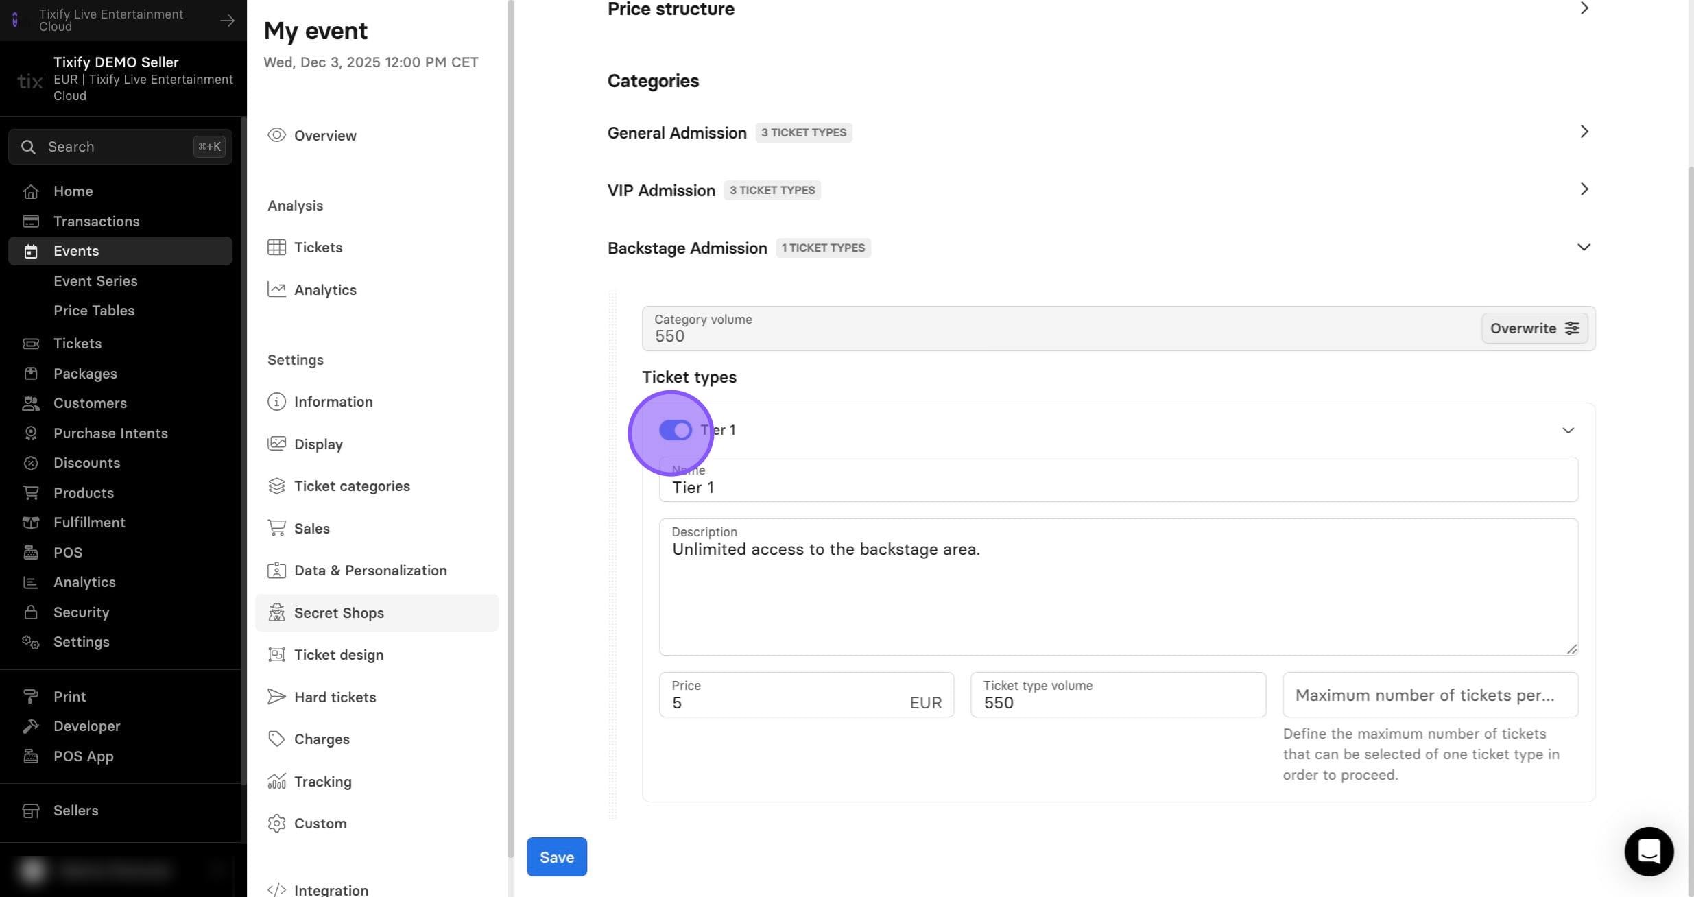Open the Display settings icon
Image resolution: width=1694 pixels, height=897 pixels.
click(x=276, y=444)
